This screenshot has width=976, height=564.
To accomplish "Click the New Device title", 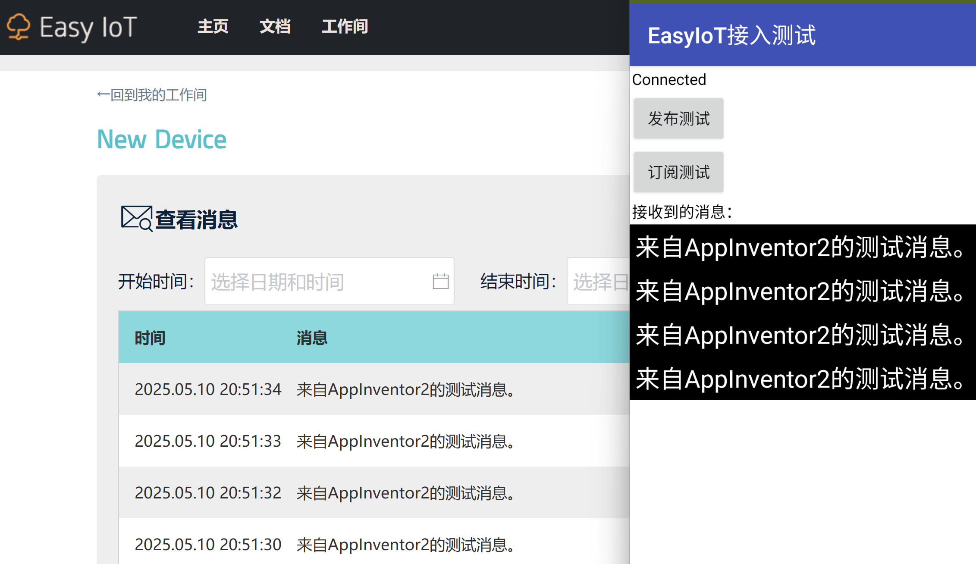I will click(x=162, y=140).
